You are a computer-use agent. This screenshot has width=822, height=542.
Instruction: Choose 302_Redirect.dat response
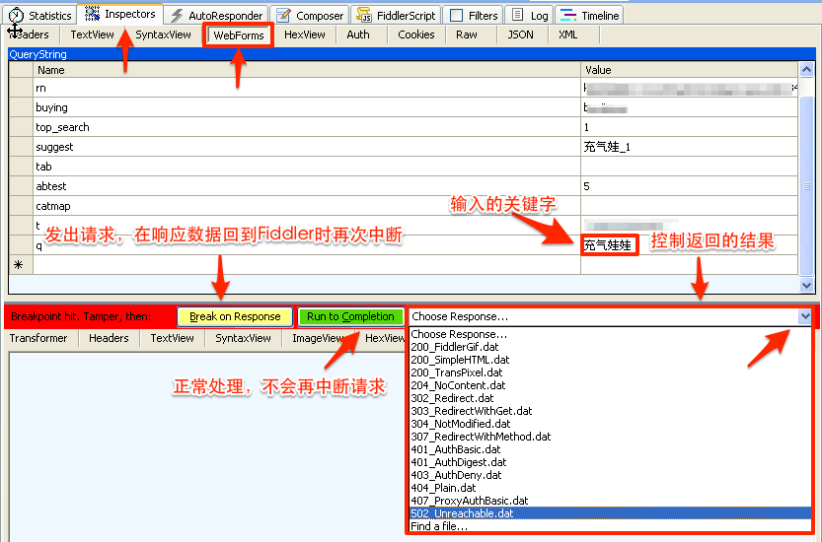click(x=610, y=398)
